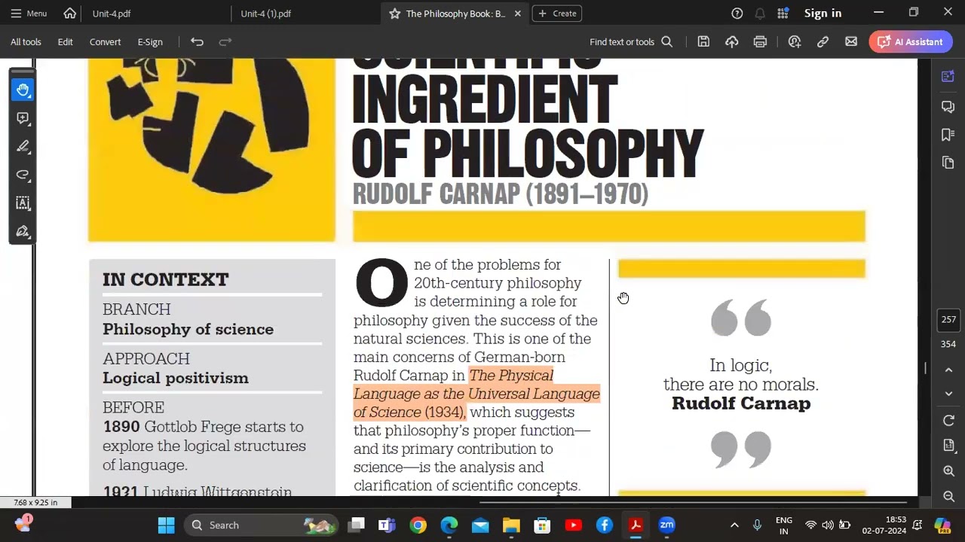Open the Convert menu
The width and height of the screenshot is (965, 542).
coord(105,42)
